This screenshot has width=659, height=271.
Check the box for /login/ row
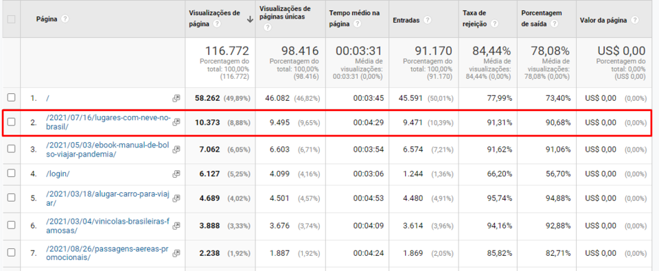point(12,173)
